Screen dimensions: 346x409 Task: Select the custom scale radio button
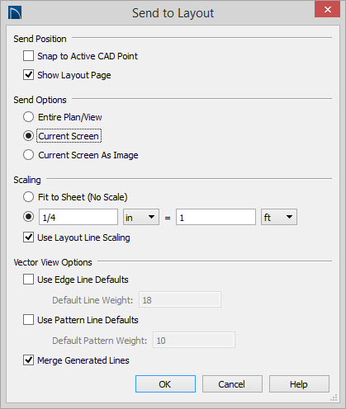[x=28, y=217]
